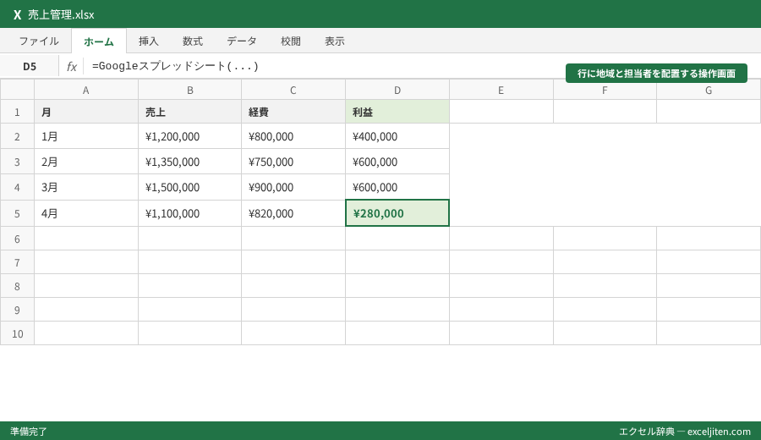Select the ¥800,000 cell

tap(293, 136)
